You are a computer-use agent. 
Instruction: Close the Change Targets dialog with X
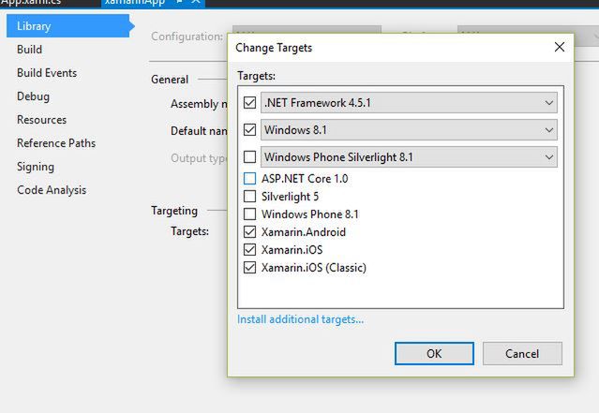click(560, 47)
